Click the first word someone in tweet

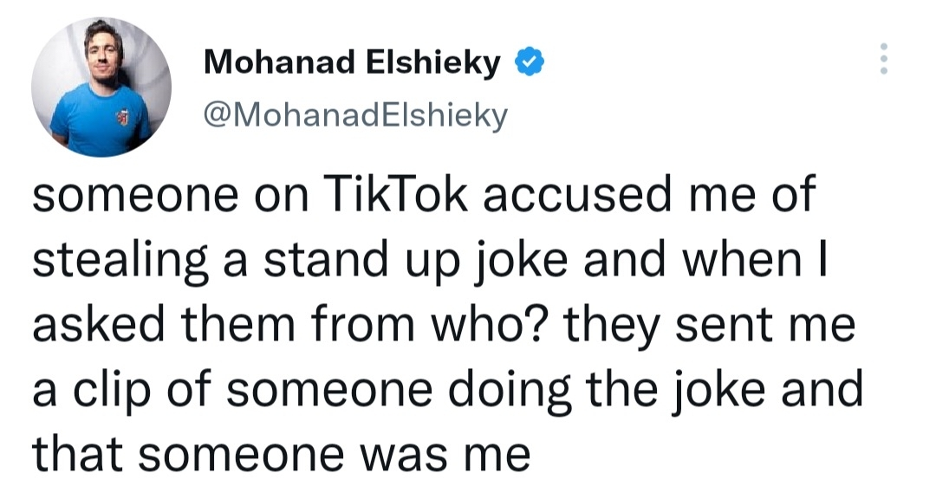pyautogui.click(x=135, y=197)
